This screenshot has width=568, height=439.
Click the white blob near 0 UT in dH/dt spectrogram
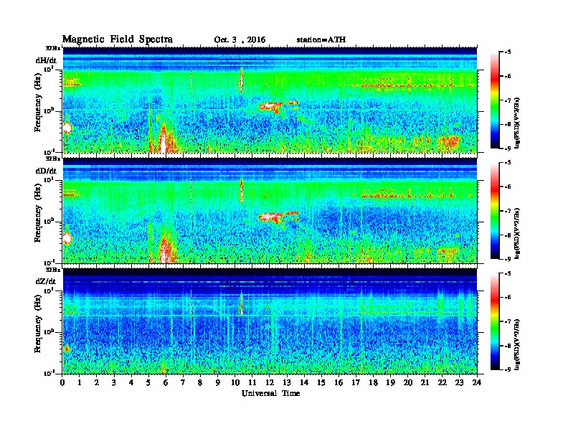tap(67, 128)
